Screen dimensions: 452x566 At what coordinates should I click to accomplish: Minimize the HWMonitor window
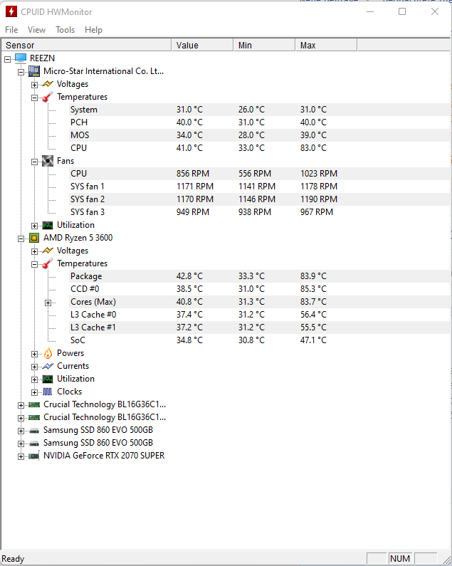click(x=370, y=11)
